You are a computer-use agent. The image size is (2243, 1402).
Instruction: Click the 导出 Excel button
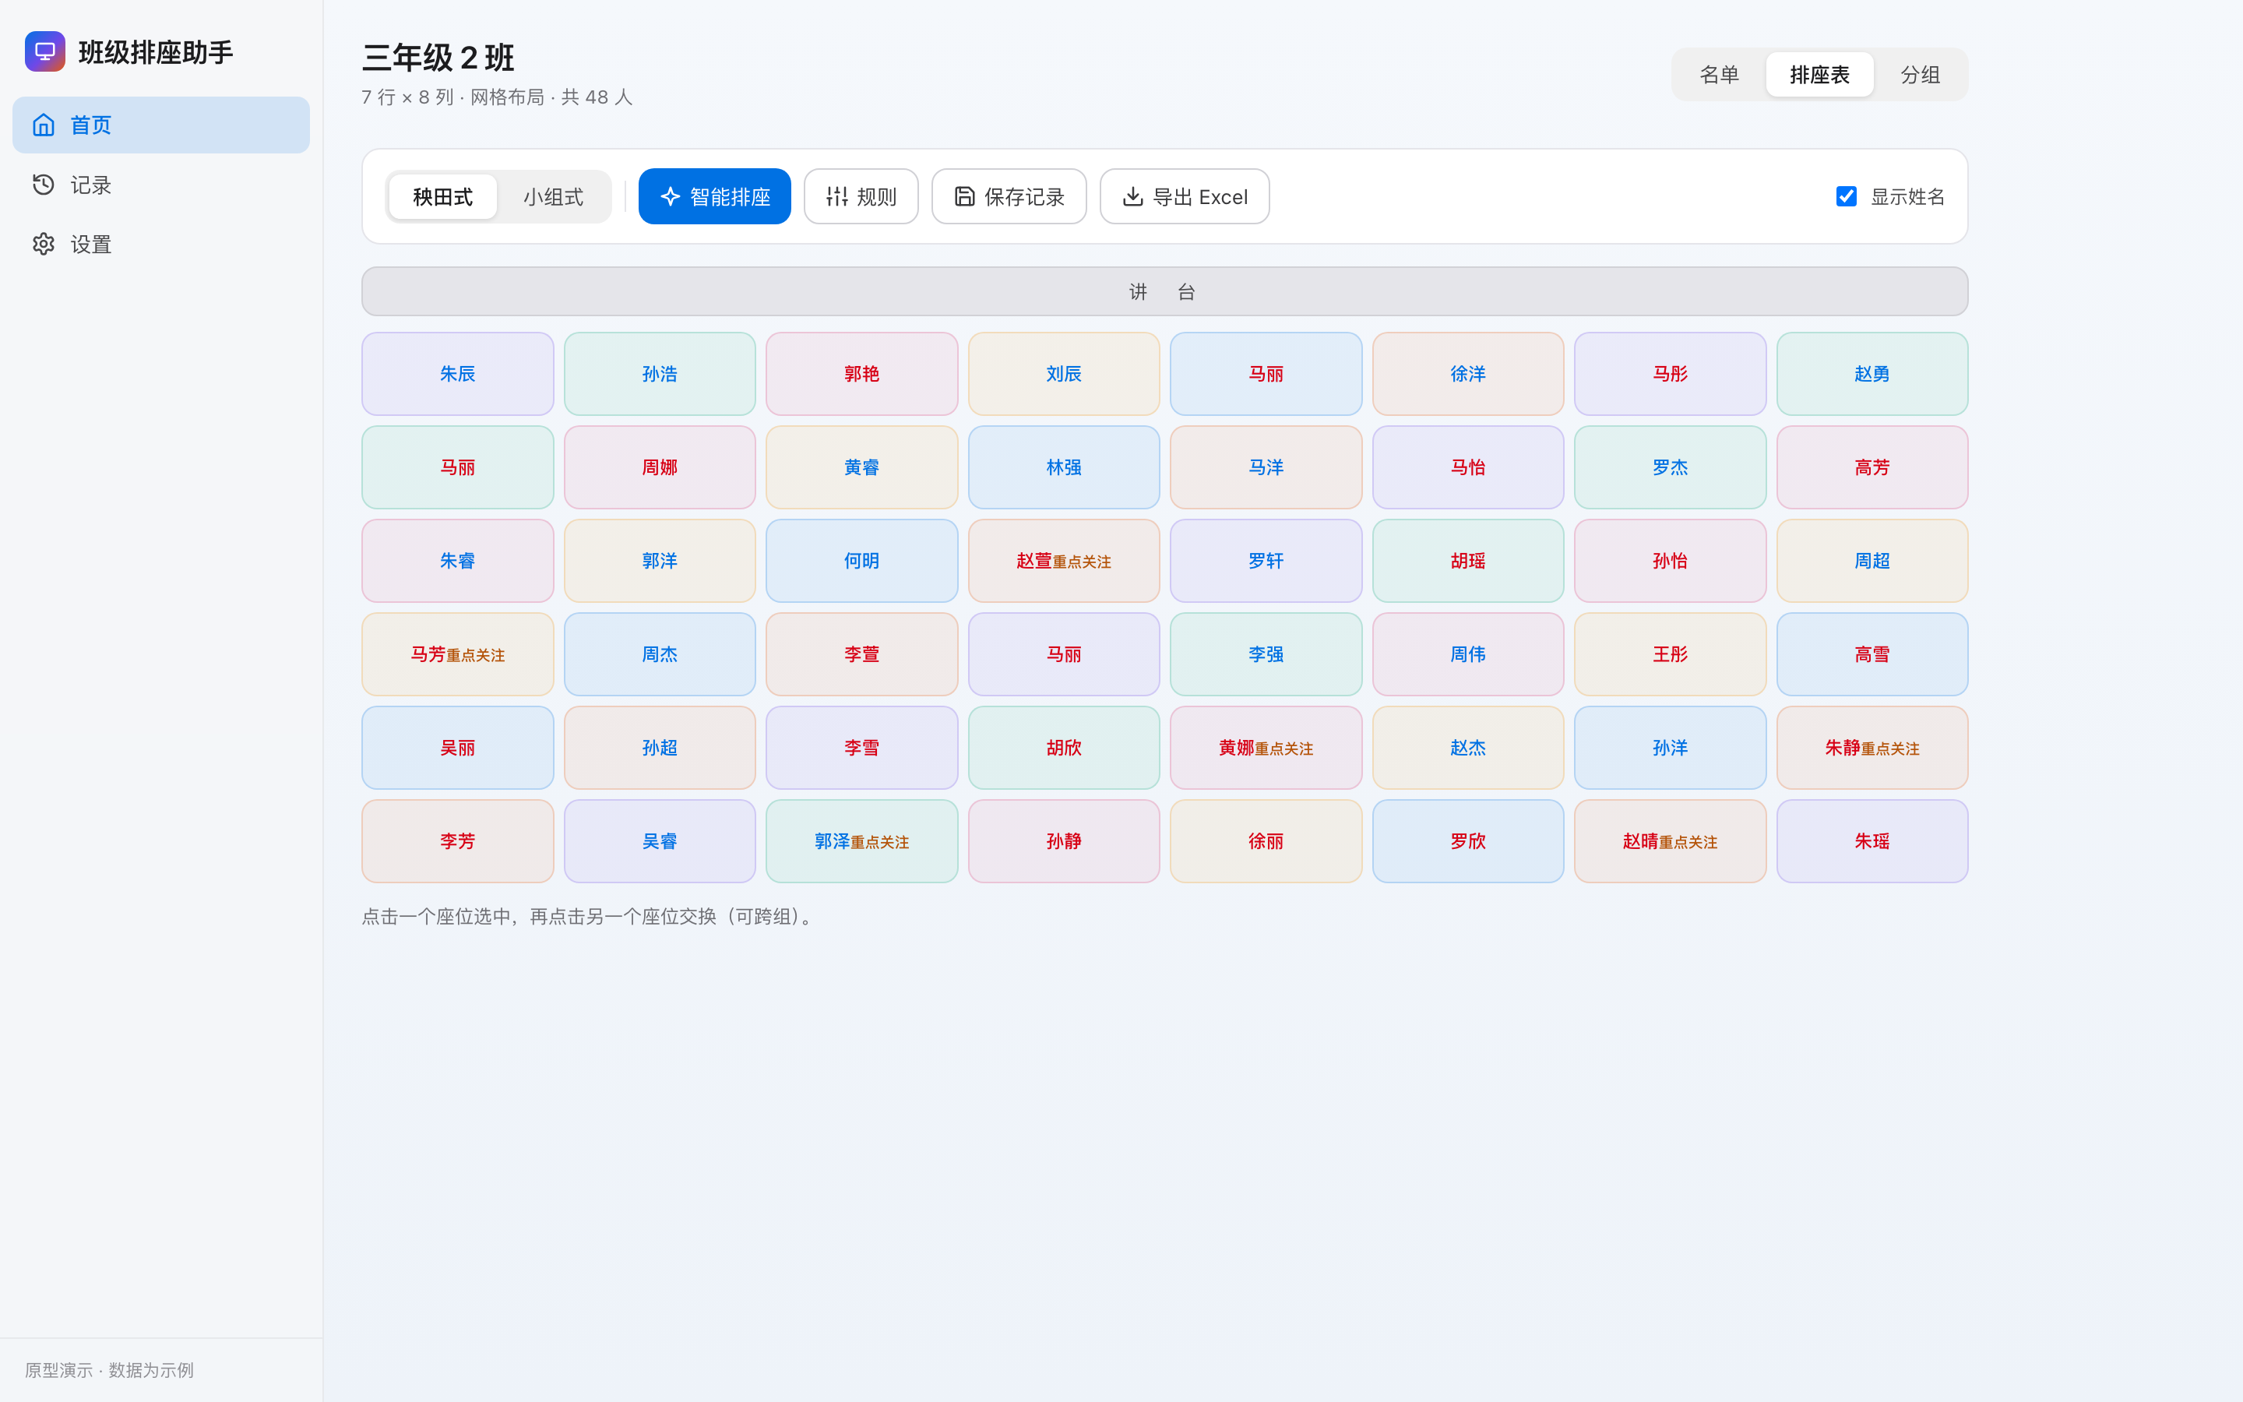[x=1185, y=196]
